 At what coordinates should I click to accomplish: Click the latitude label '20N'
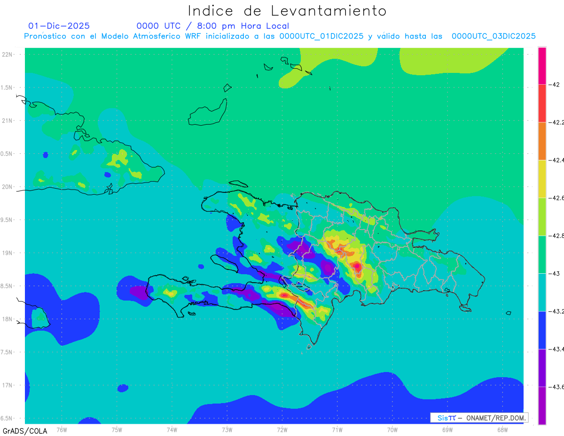pyautogui.click(x=8, y=187)
